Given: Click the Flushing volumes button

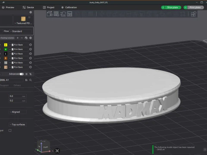Looking at the screenshot, I should pyautogui.click(x=7, y=38).
